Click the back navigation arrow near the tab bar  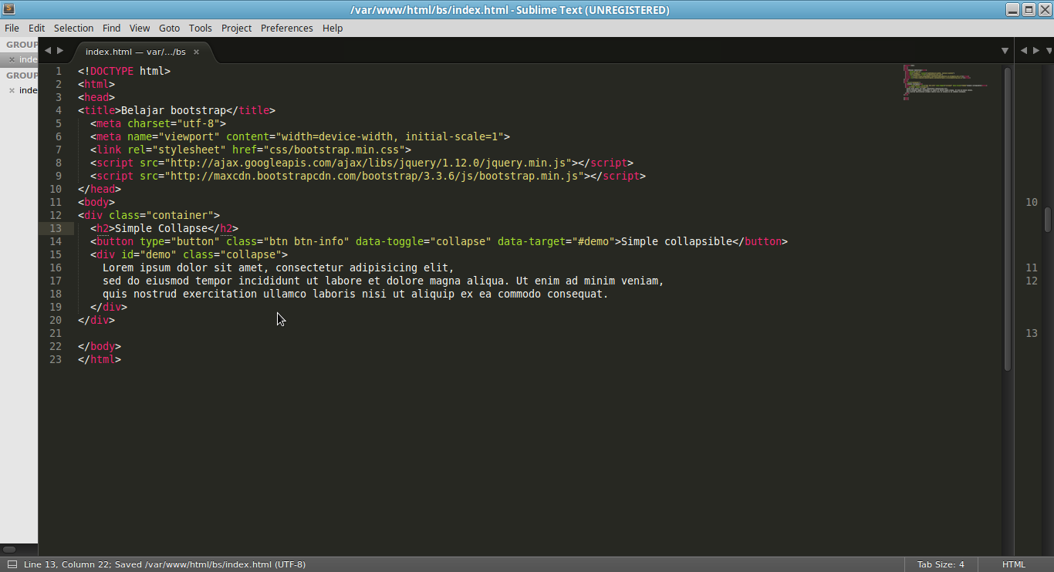[x=48, y=49]
